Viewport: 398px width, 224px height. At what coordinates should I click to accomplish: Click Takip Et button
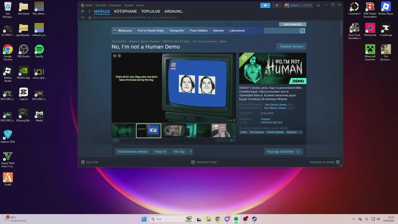tap(160, 152)
